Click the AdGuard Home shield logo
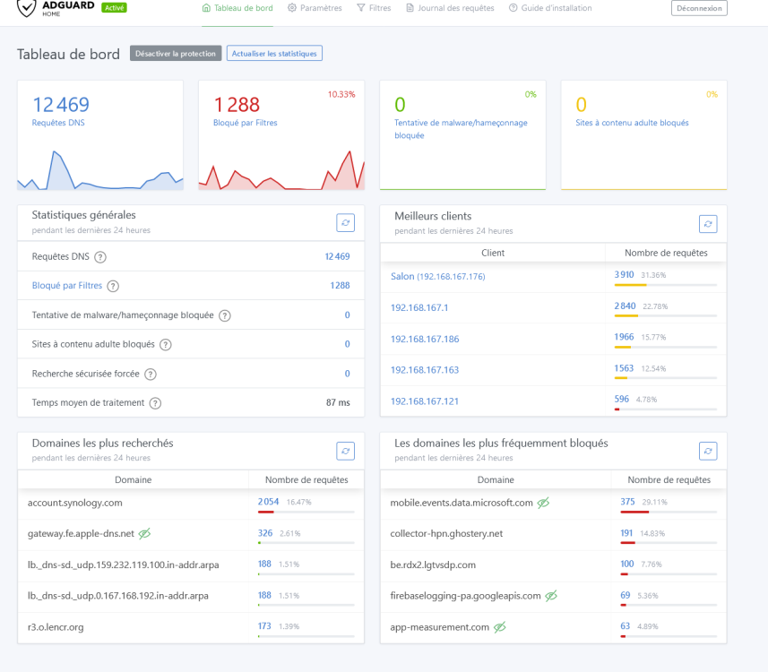Viewport: 768px width, 672px height. pos(27,7)
